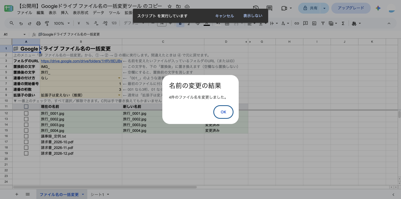The image size is (401, 199).
Task: Apply percent format
Action: click(x=88, y=23)
